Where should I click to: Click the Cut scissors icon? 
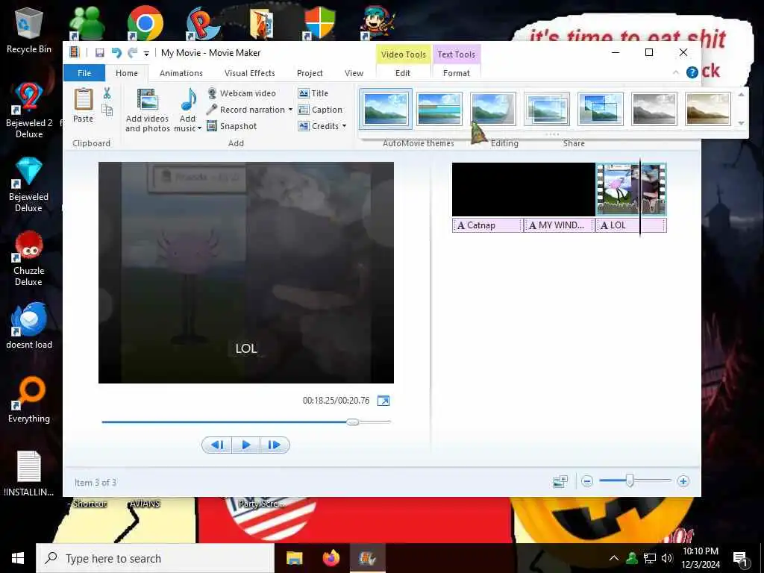pos(107,93)
